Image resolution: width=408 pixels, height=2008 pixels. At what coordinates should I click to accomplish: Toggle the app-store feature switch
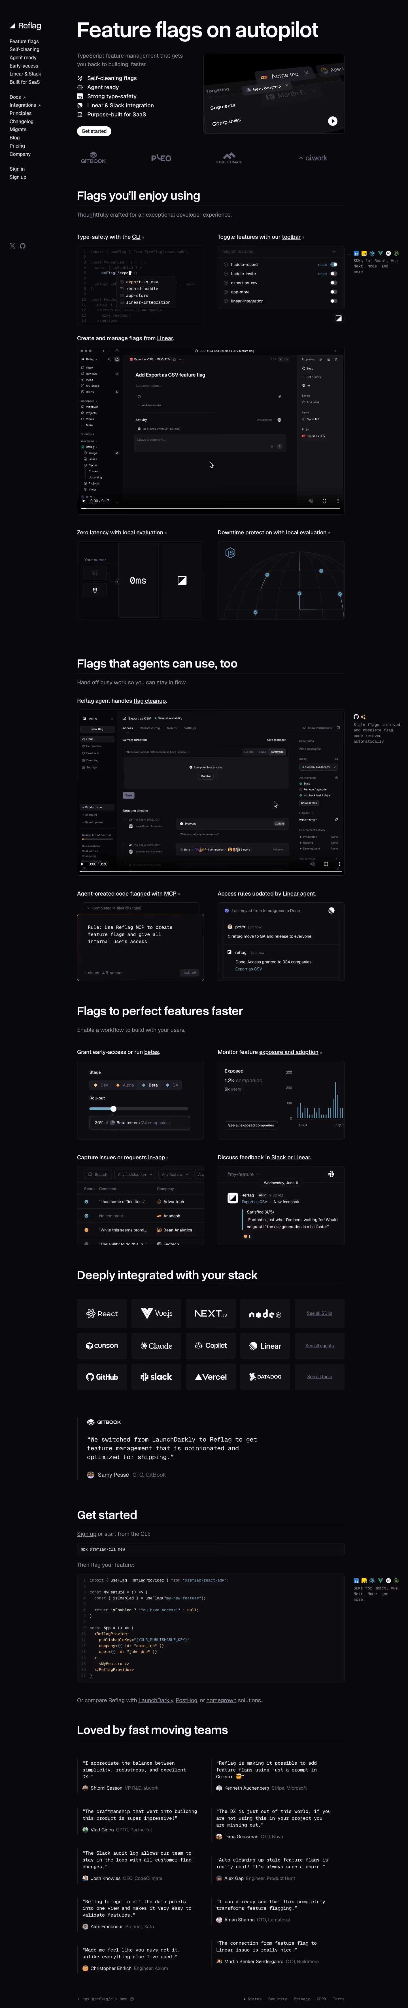tap(333, 292)
